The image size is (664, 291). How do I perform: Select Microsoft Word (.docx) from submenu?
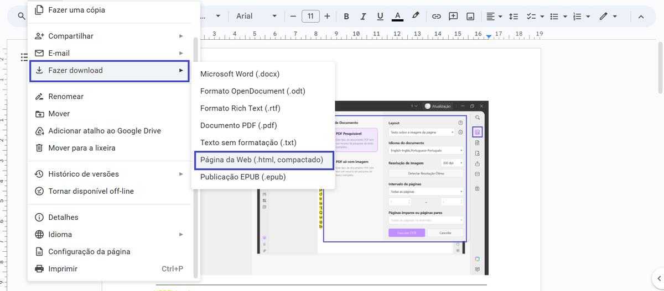240,74
